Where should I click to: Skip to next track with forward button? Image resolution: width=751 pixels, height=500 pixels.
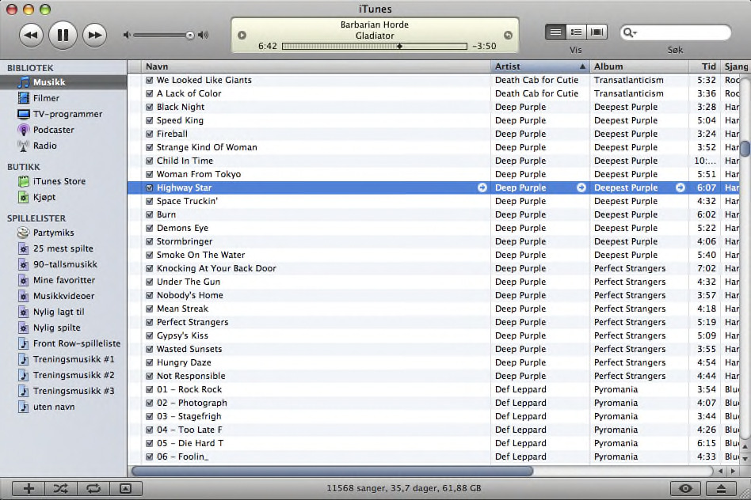tap(94, 35)
